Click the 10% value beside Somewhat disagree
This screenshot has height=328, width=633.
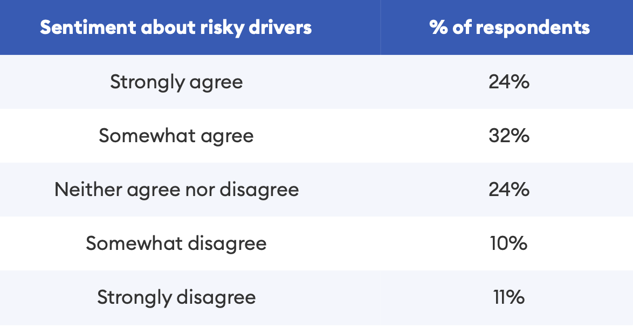(509, 243)
